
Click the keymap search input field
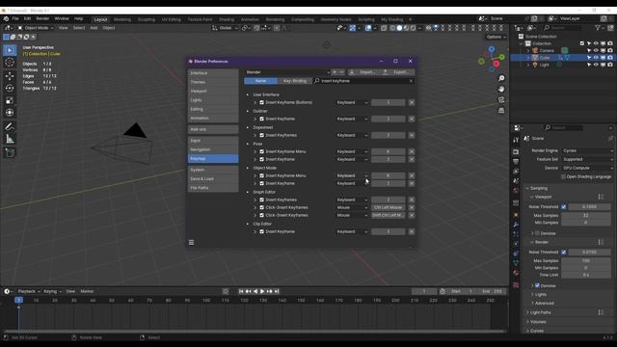(x=364, y=81)
